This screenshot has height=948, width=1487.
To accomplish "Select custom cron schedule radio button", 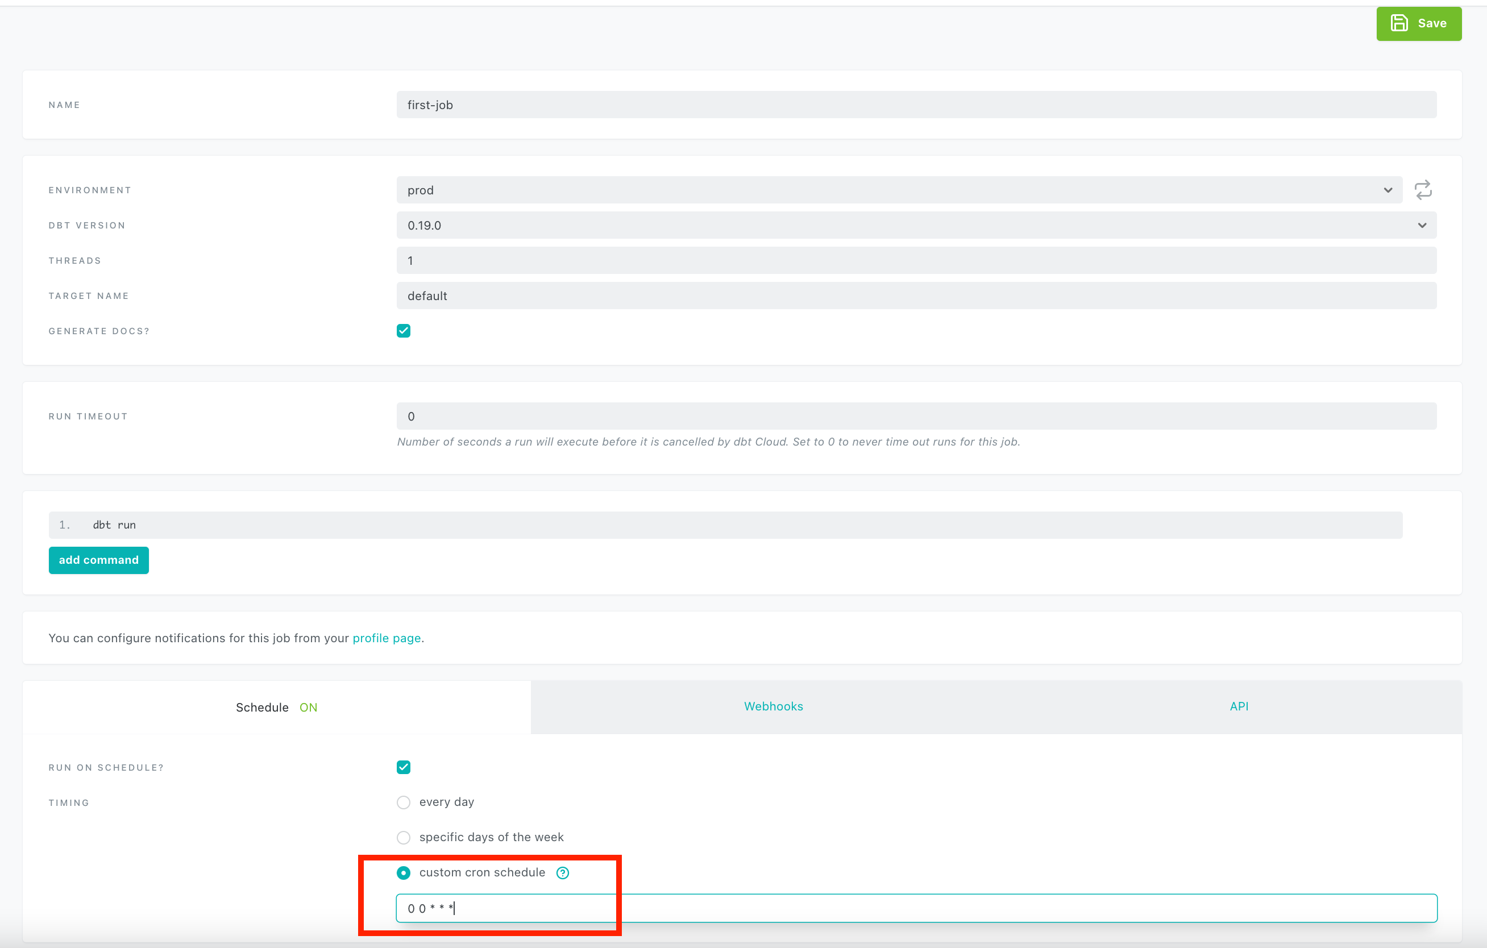I will click(403, 872).
